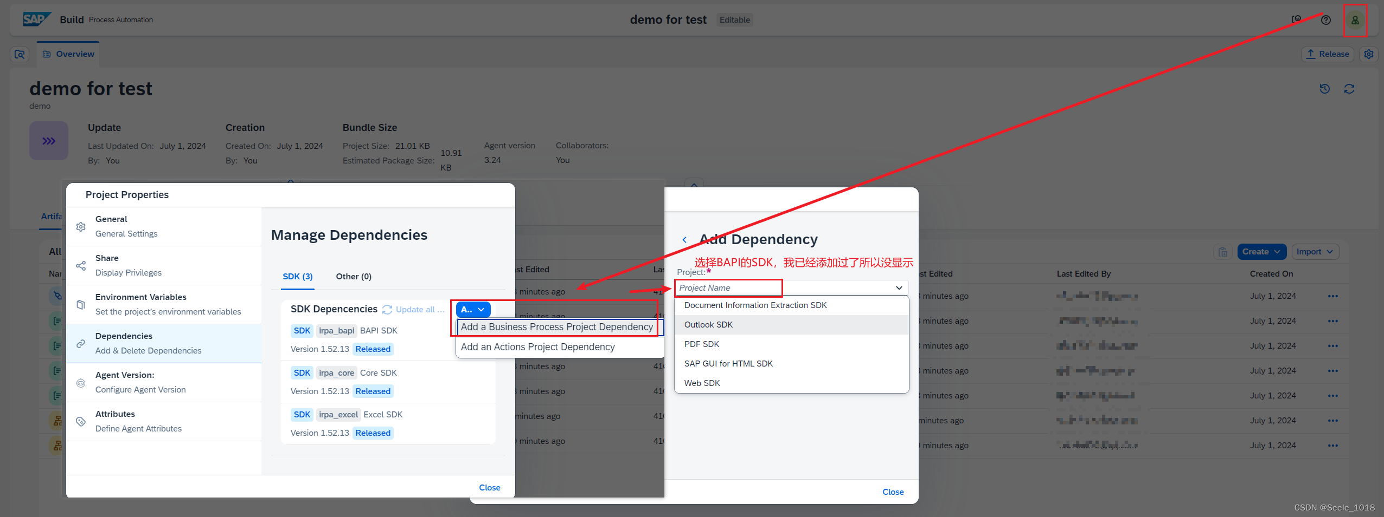Click the project settings gear icon
Image resolution: width=1384 pixels, height=517 pixels.
click(x=1369, y=54)
